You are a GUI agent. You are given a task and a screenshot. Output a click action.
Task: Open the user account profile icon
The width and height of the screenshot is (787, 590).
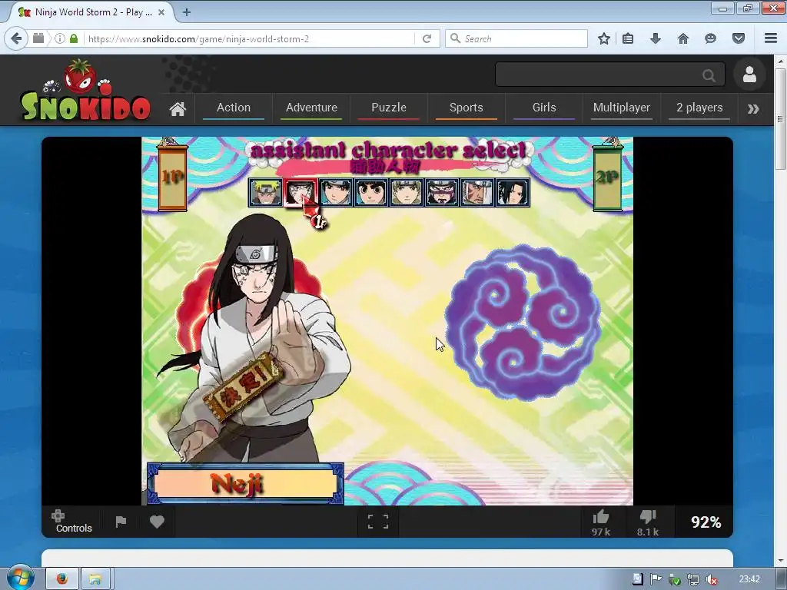click(x=749, y=75)
